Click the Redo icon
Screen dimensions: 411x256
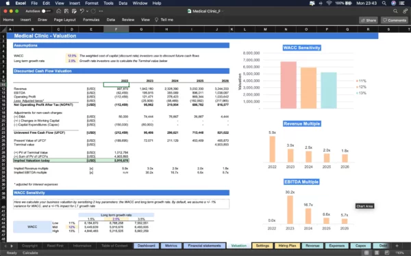point(93,11)
